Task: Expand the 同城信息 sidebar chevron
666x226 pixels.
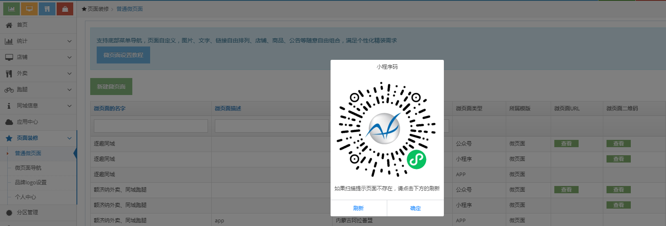Action: pyautogui.click(x=69, y=106)
